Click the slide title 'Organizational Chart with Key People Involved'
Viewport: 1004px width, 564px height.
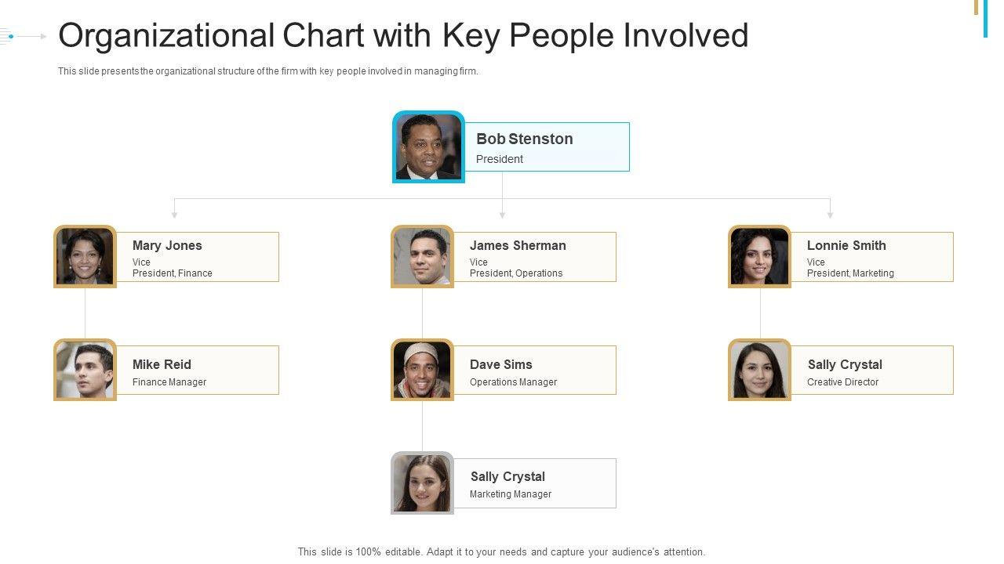point(403,36)
